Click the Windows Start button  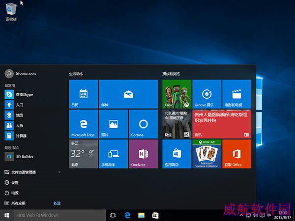(x=7, y=216)
